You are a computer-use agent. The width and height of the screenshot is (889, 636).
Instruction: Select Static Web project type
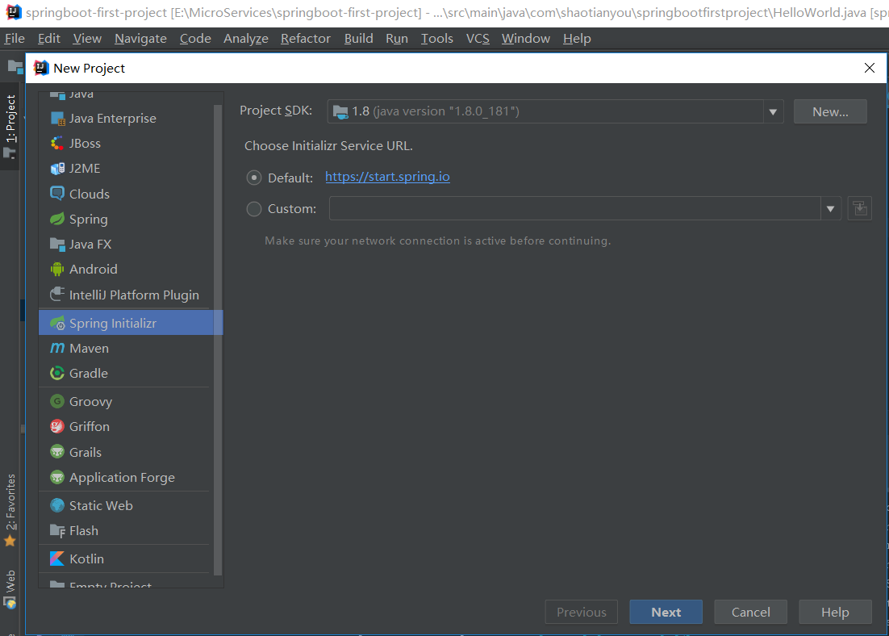point(126,505)
